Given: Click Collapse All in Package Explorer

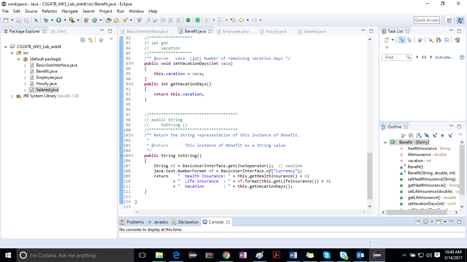Looking at the screenshot, I should pyautogui.click(x=83, y=40).
